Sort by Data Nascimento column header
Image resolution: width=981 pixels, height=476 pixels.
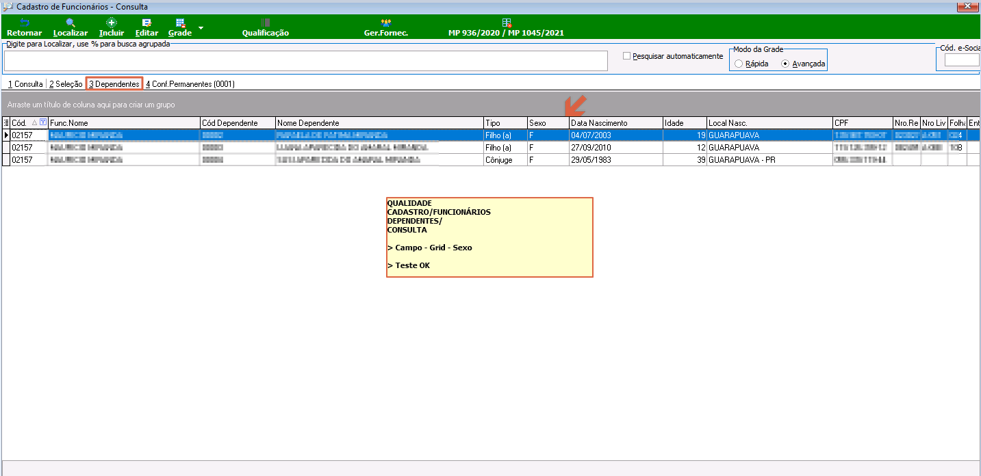pyautogui.click(x=615, y=122)
